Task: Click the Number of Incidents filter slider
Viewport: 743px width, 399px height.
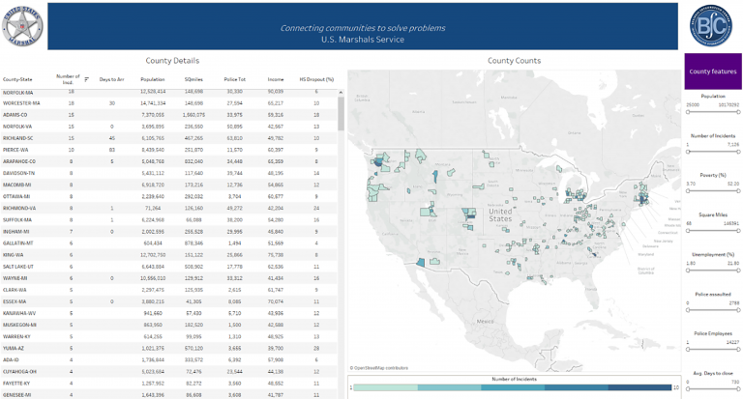Action: coord(713,152)
